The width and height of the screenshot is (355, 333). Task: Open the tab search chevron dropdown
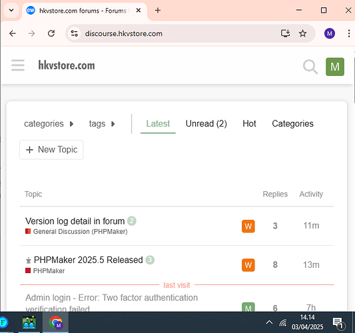(x=11, y=10)
